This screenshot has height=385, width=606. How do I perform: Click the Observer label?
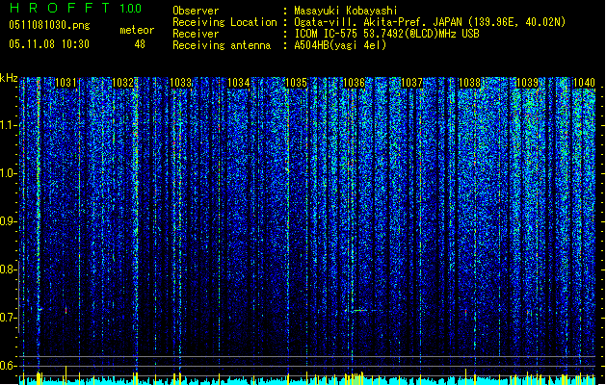pos(196,11)
